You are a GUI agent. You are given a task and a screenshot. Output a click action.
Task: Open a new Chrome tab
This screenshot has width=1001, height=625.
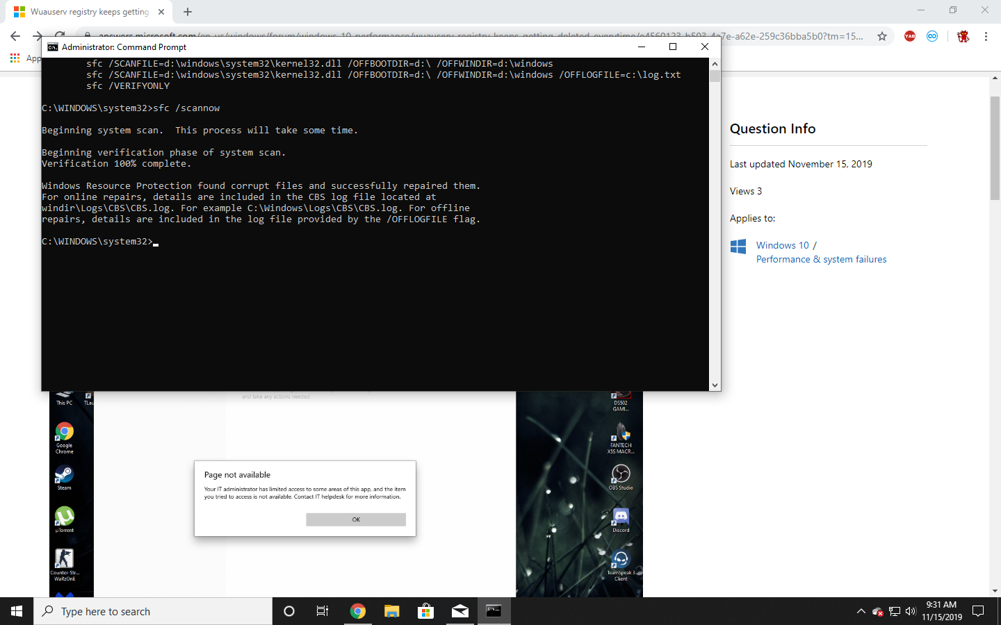click(188, 12)
